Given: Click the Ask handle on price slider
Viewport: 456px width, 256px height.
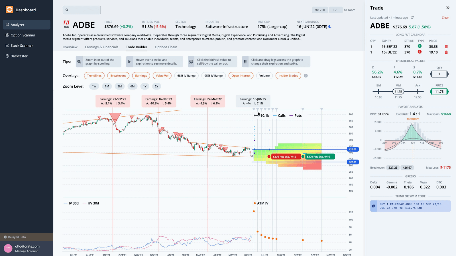Looking at the screenshot, I should pos(418,92).
